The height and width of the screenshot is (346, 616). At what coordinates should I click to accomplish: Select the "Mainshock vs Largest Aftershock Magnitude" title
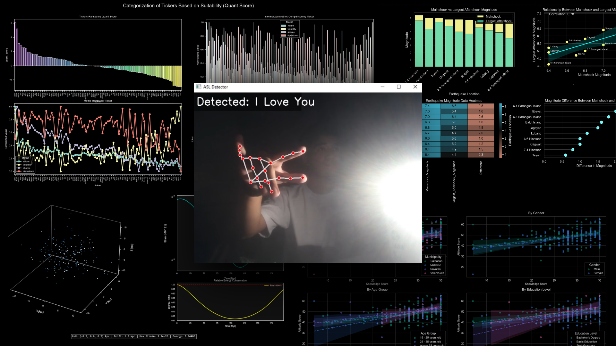pos(464,10)
